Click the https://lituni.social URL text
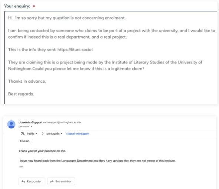This screenshot has width=219, height=189. coord(75,50)
